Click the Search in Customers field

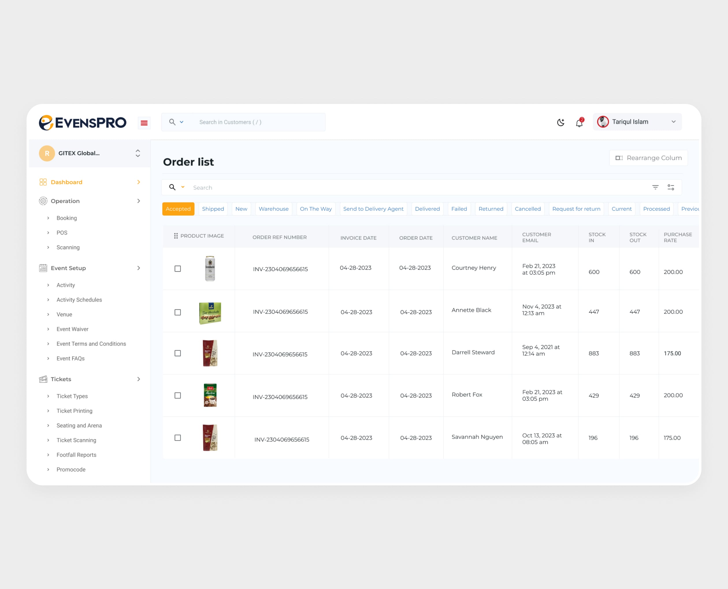tap(258, 122)
